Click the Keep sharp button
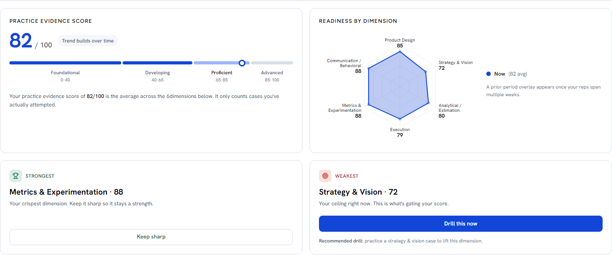The image size is (612, 255). click(x=151, y=237)
